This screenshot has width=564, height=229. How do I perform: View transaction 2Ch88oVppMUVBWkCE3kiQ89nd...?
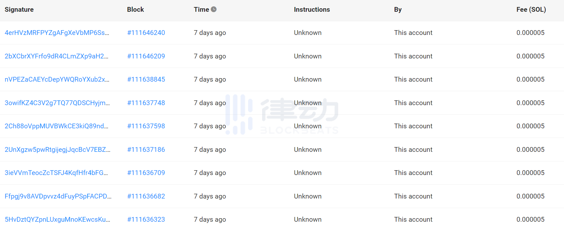tap(57, 126)
